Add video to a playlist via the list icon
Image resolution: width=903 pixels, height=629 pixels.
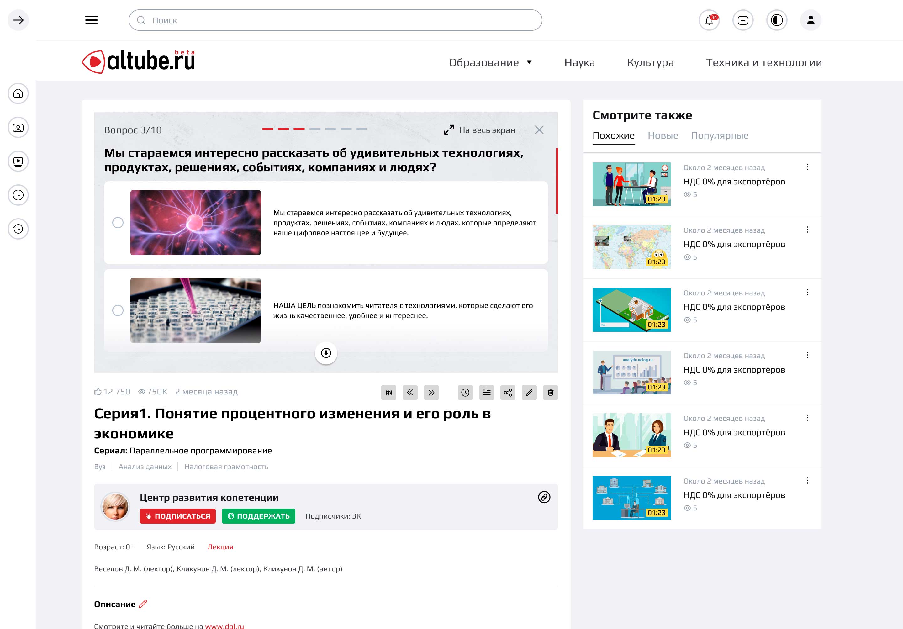coord(487,392)
